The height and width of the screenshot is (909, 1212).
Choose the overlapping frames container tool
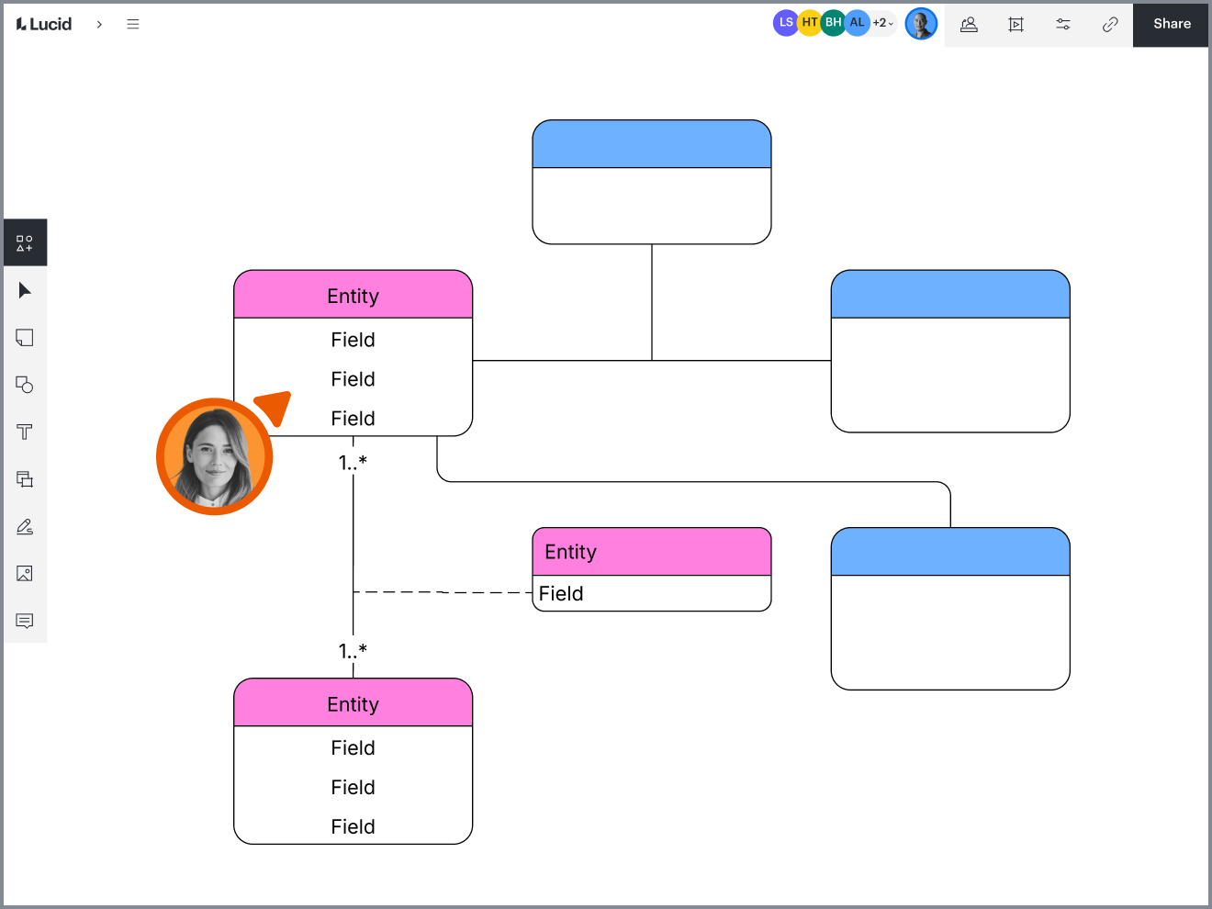pyautogui.click(x=25, y=479)
